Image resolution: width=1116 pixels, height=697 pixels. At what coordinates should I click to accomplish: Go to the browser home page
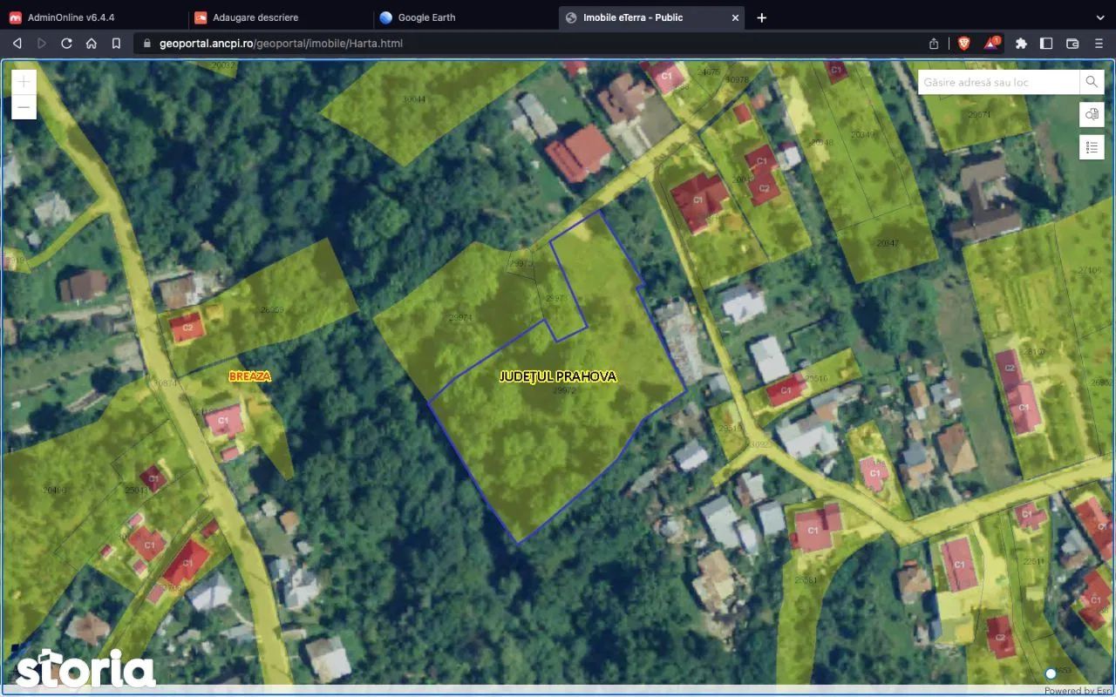click(92, 43)
